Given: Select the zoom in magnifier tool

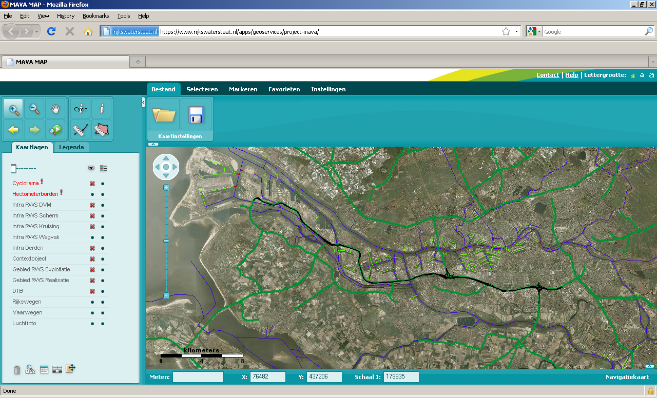Looking at the screenshot, I should (x=14, y=109).
